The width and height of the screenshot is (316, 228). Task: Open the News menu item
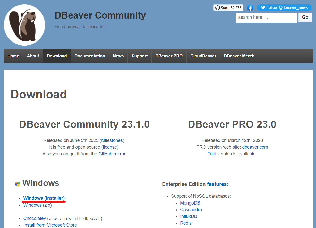(x=118, y=56)
